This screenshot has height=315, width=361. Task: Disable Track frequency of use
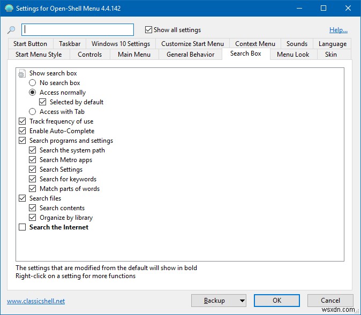pos(22,121)
